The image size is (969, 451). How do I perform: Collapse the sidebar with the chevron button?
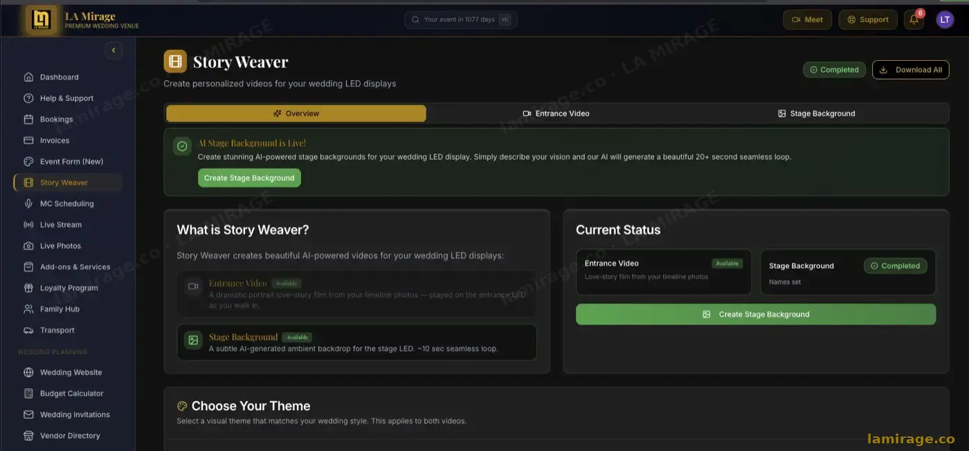(113, 50)
